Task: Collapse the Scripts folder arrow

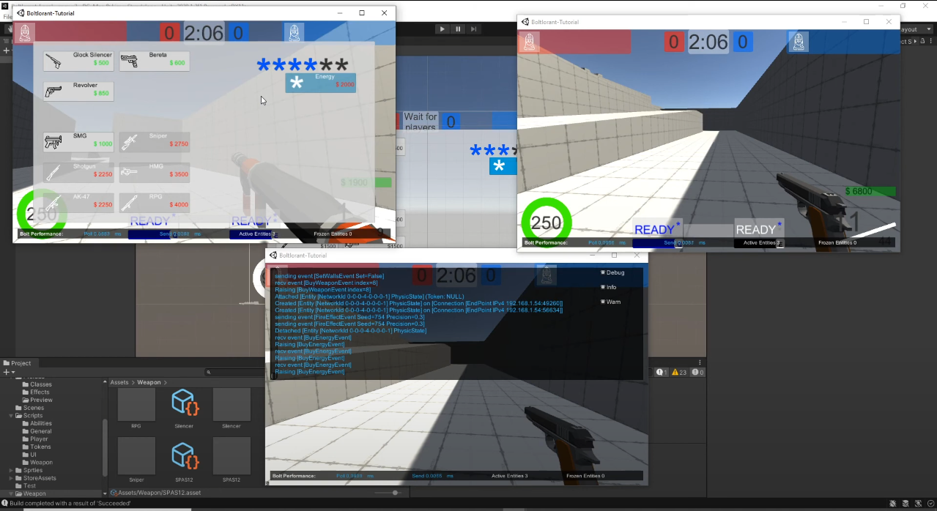Action: [x=11, y=416]
